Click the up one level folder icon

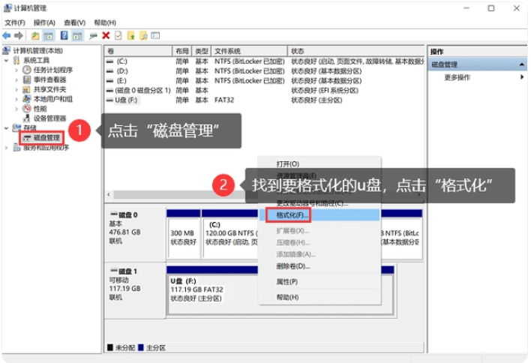coord(35,35)
